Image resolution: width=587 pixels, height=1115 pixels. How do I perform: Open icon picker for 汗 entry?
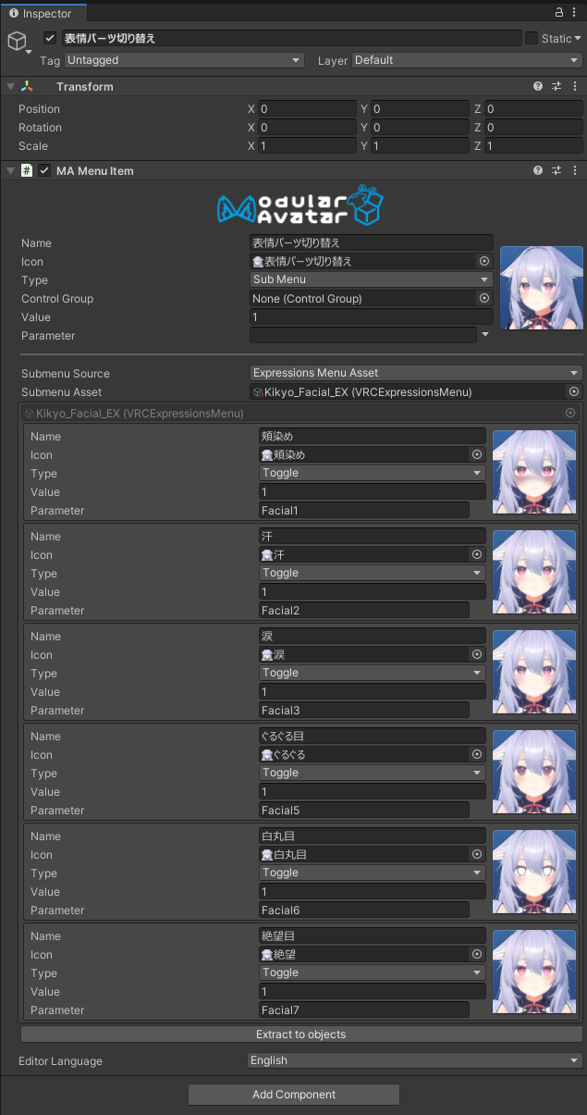(x=477, y=554)
